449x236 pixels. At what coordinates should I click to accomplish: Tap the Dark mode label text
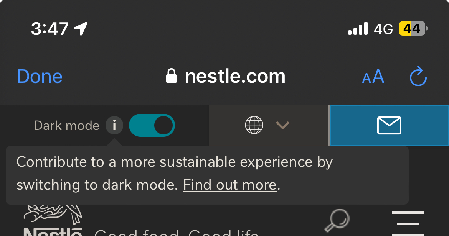coord(66,125)
